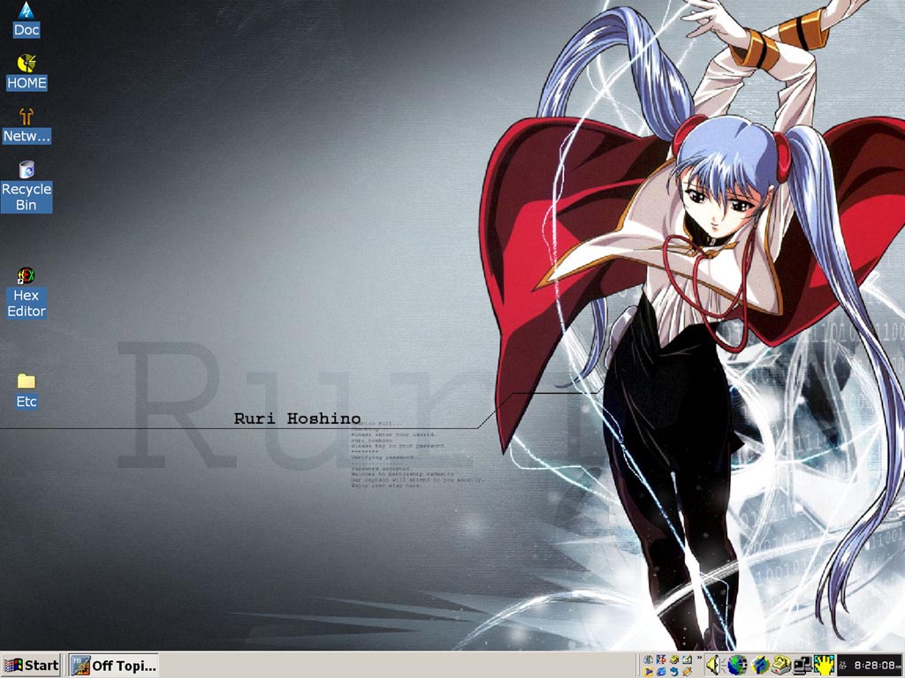Viewport: 905px width, 678px height.
Task: Click the network computers tray icon
Action: tap(802, 666)
